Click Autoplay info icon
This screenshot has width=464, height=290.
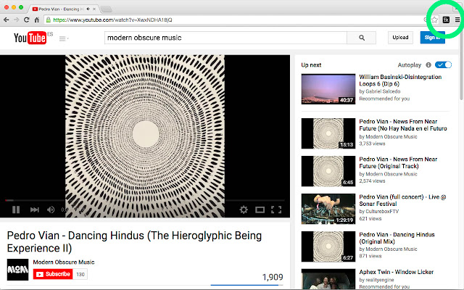(x=428, y=65)
